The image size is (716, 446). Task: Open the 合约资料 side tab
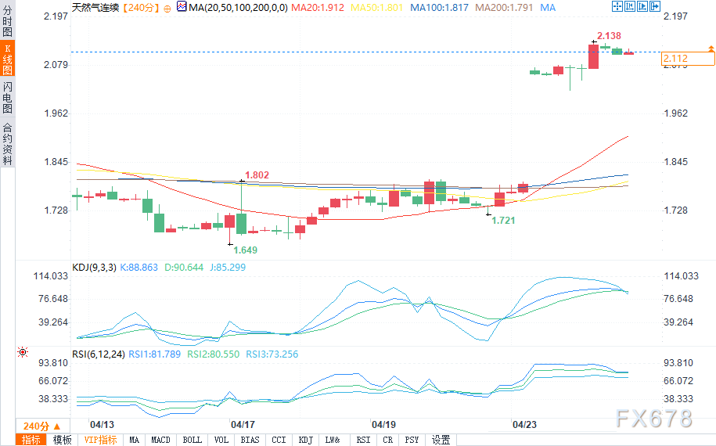pos(7,143)
